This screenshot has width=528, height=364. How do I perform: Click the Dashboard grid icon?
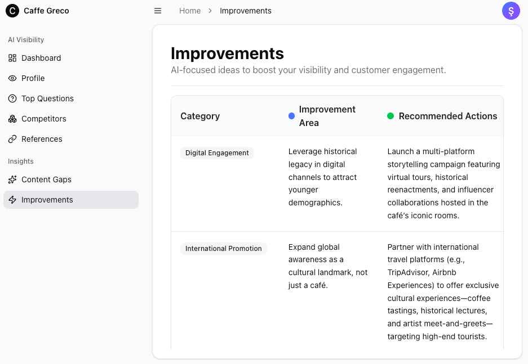click(x=12, y=58)
